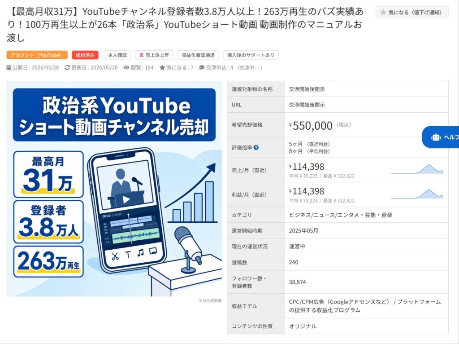459x344 pixels.
Task: Click the question mark beside 評価倍率
Action: click(256, 147)
